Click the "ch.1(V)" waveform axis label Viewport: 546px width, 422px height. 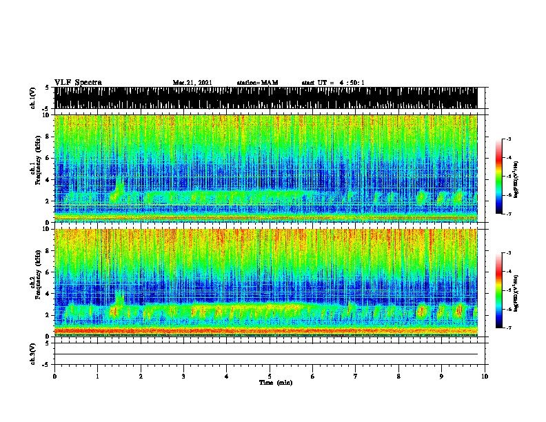[x=33, y=98]
